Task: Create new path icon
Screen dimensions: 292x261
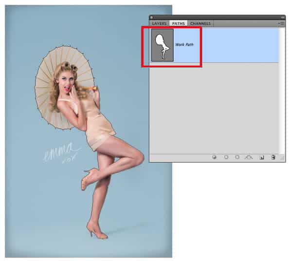Action: tap(261, 157)
